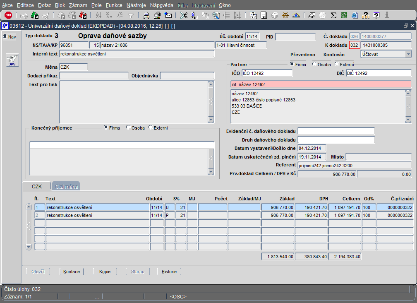Click the Evidenční č. daňového dokladu field
The height and width of the screenshot is (303, 417).
pyautogui.click(x=336, y=131)
